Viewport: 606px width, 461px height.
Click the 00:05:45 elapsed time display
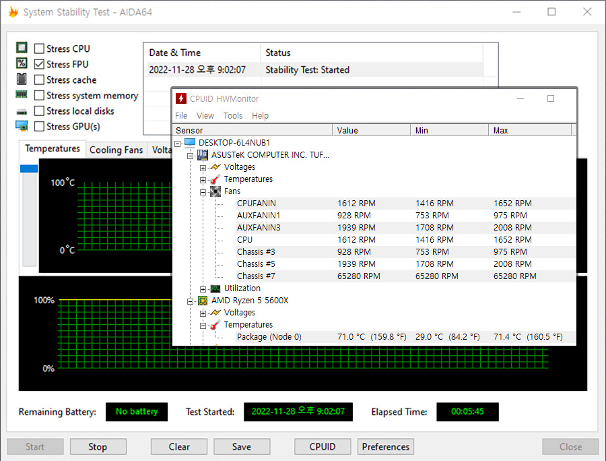click(x=467, y=412)
